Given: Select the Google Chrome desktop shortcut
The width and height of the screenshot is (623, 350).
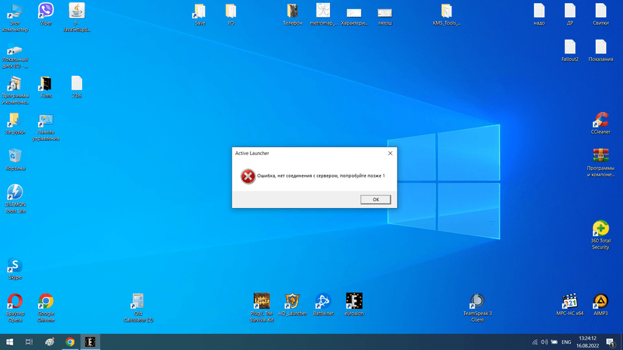Looking at the screenshot, I should coord(46,302).
